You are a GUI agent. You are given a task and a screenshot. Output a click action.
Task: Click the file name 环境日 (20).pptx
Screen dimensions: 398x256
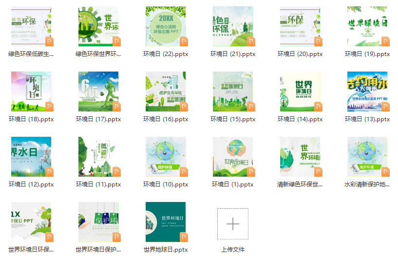[x=300, y=54]
